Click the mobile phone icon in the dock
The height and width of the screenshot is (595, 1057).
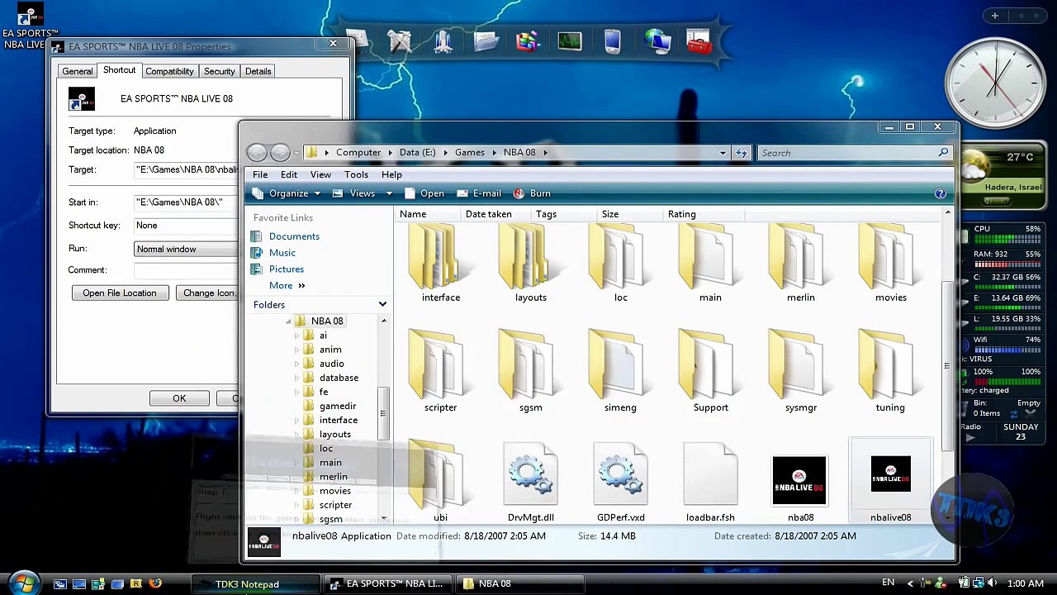coord(612,40)
